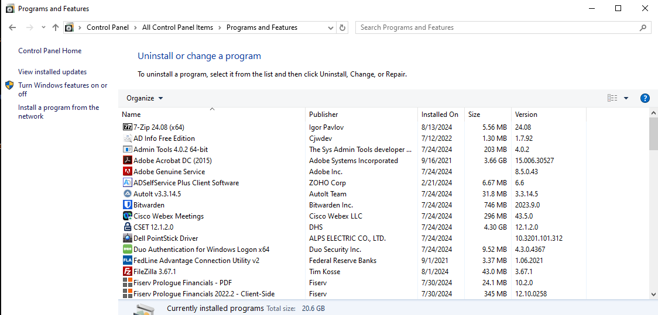This screenshot has height=315, width=658.
Task: Click the refresh address bar button
Action: 342,27
